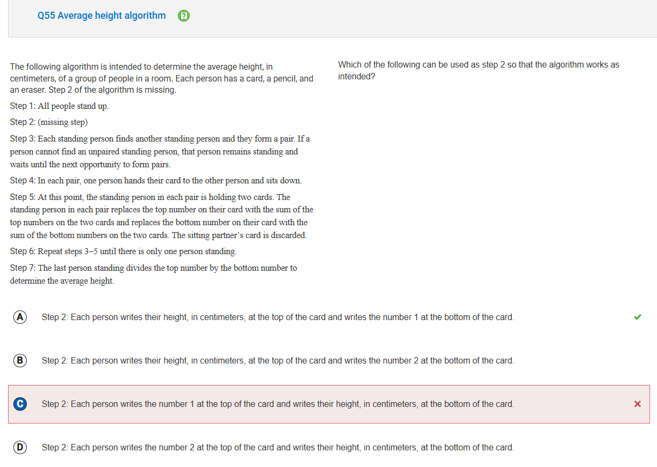The width and height of the screenshot is (657, 467).
Task: Click the green help icon beside the title
Action: (x=184, y=16)
